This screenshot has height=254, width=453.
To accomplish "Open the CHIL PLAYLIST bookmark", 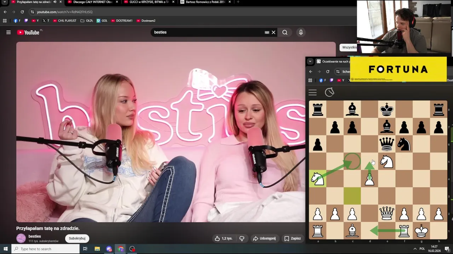I will click(x=65, y=21).
